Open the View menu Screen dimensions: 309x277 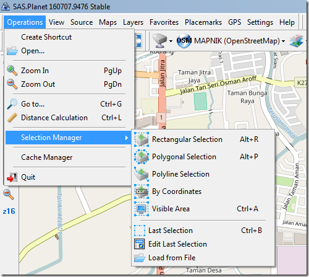point(56,22)
